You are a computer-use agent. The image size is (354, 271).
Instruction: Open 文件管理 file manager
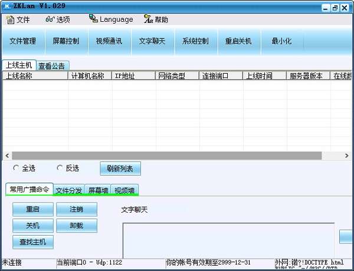click(x=23, y=41)
